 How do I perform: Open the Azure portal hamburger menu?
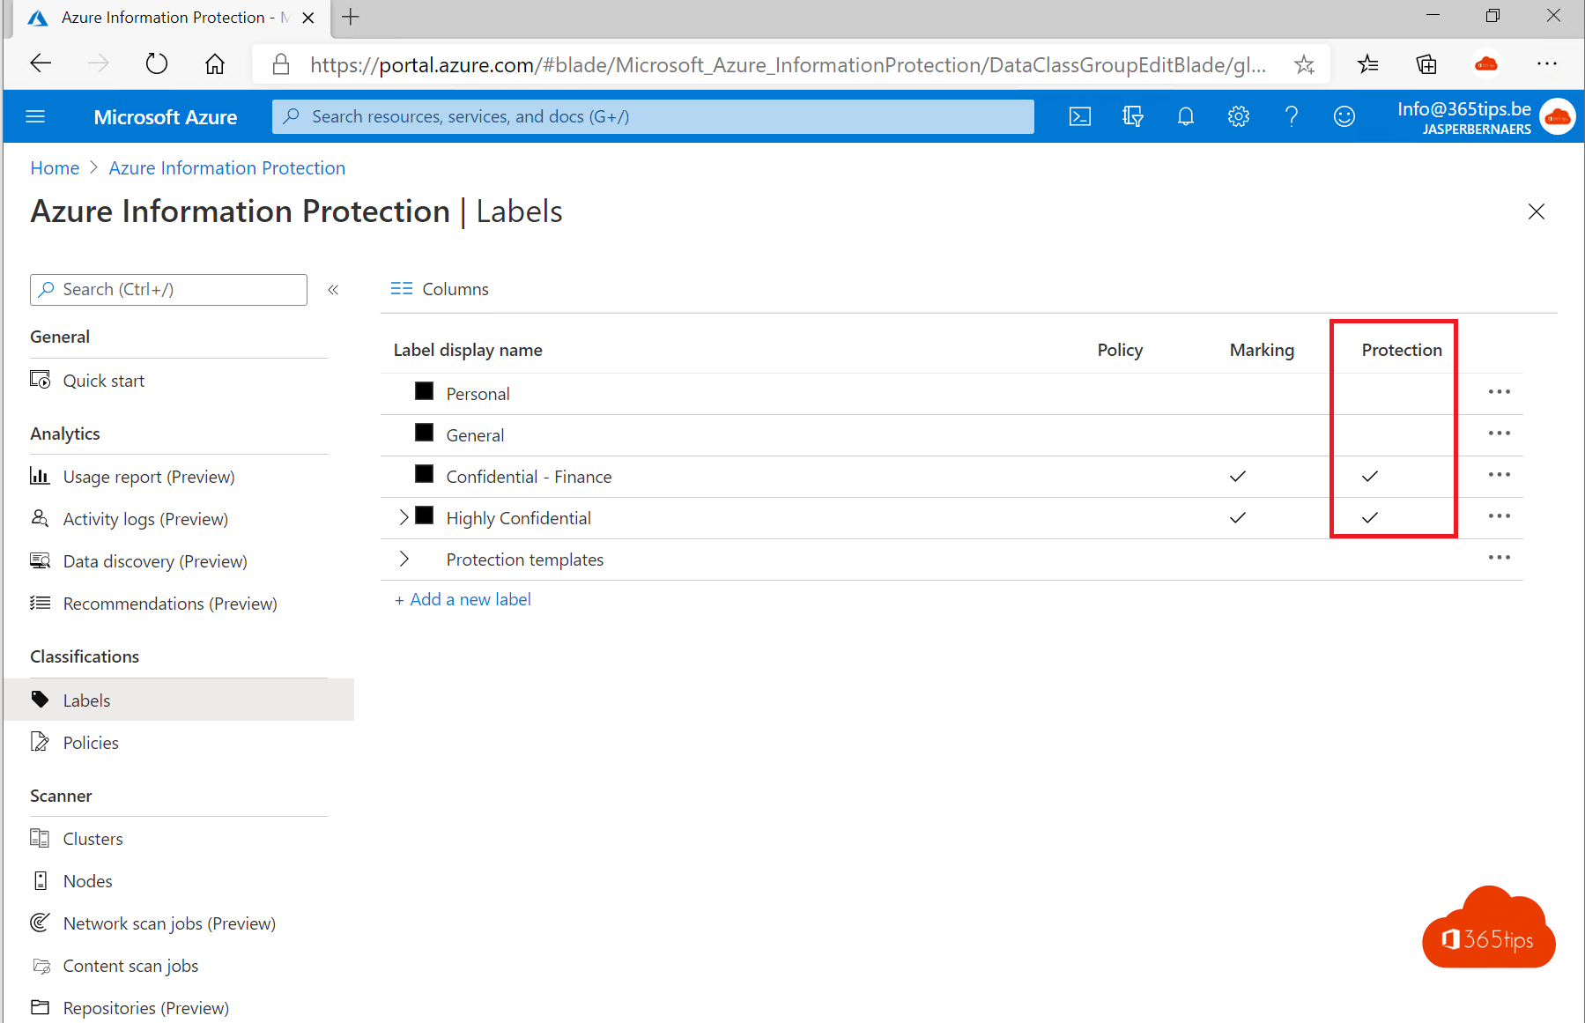tap(35, 116)
